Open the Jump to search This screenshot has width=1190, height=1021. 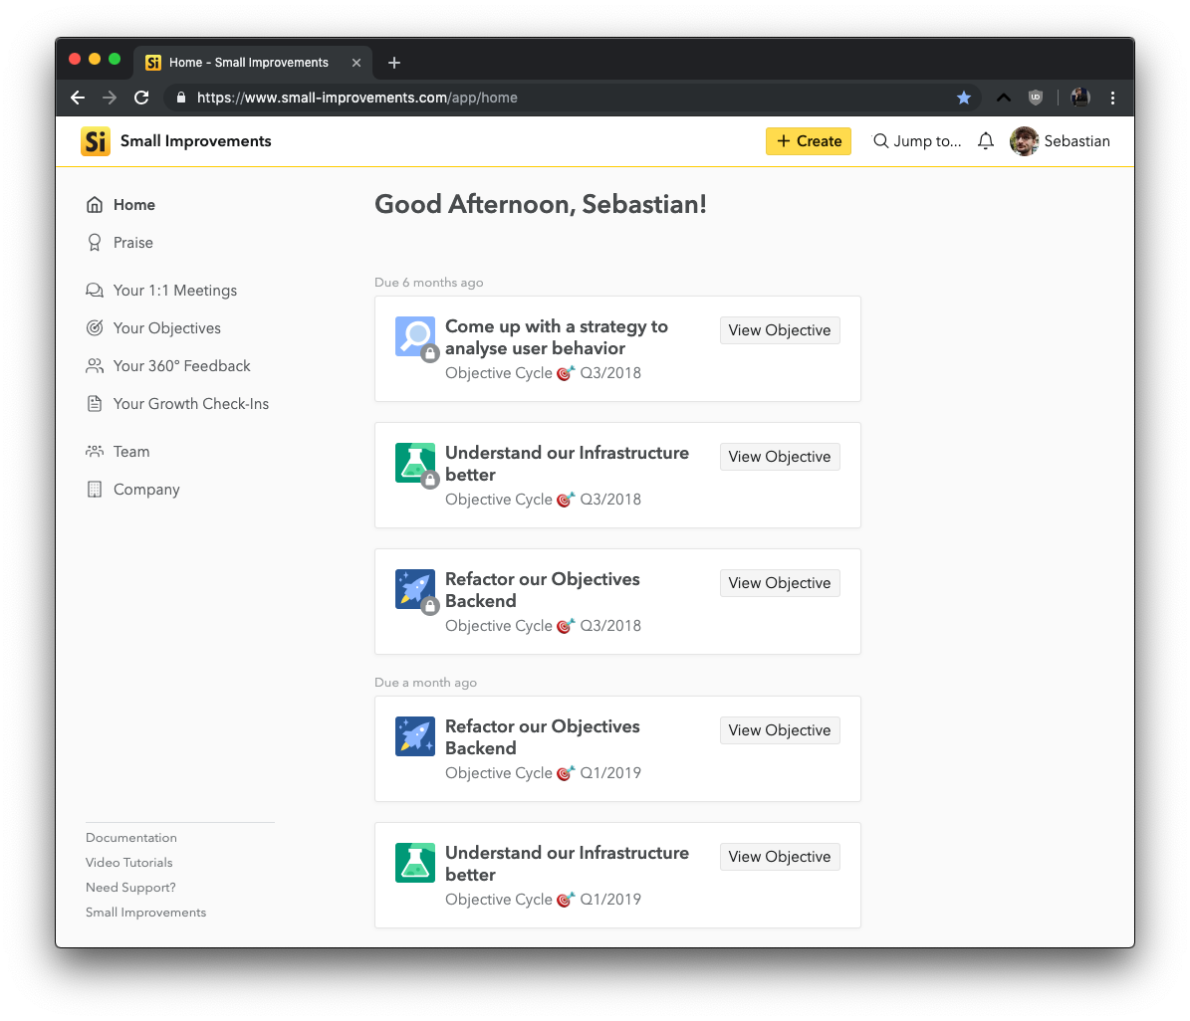coord(917,141)
